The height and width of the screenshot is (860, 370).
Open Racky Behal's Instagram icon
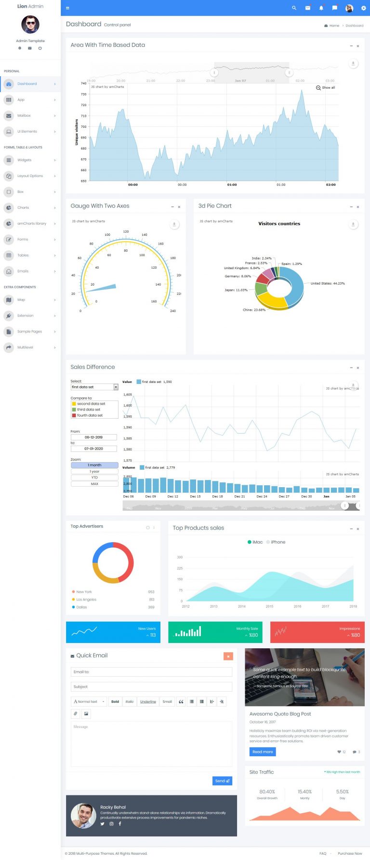pyautogui.click(x=111, y=824)
